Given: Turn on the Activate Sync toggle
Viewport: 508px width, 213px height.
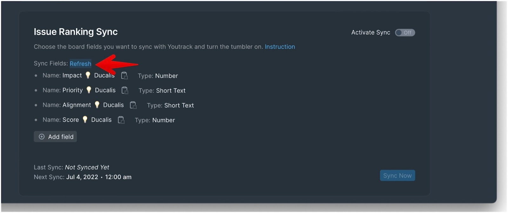Looking at the screenshot, I should coord(405,33).
